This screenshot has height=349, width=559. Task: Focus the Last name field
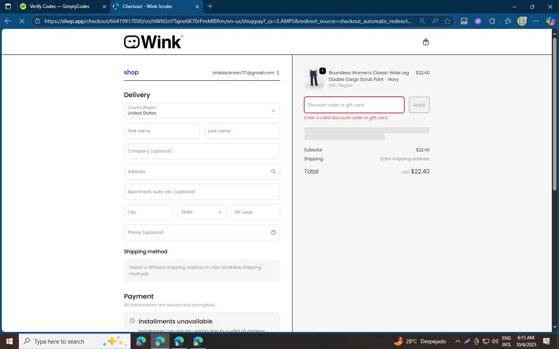point(242,131)
